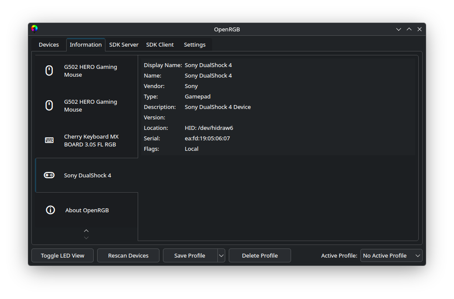Click the description text Sony DualShock 4 Device

pyautogui.click(x=218, y=107)
